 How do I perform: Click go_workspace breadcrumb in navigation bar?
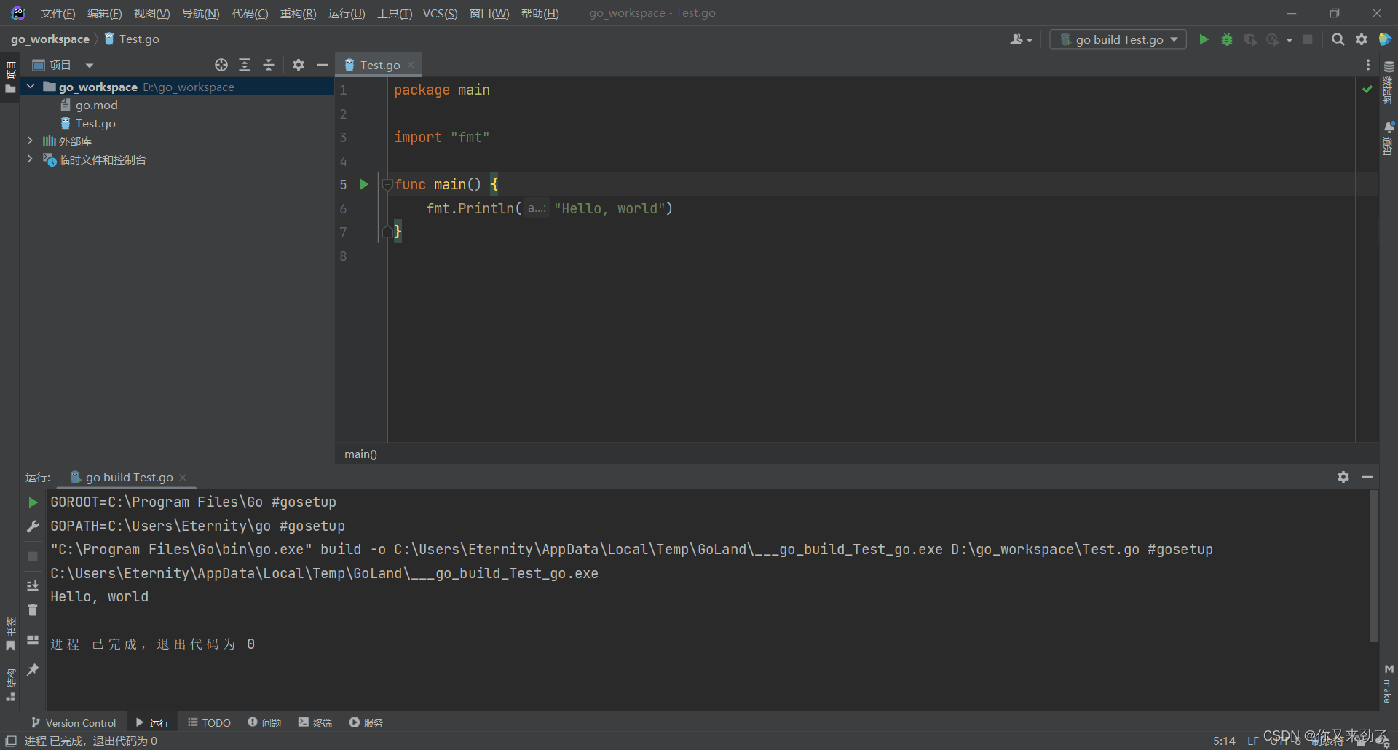[x=50, y=39]
